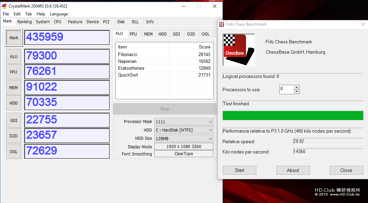This screenshot has height=203, width=368.
Task: Switch to the Feature tab
Action: (75, 22)
